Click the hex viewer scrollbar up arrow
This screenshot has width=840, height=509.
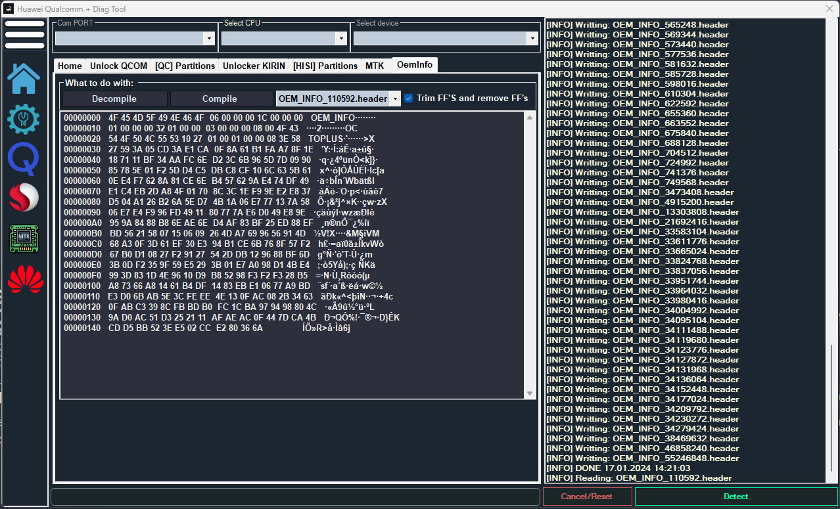(530, 118)
